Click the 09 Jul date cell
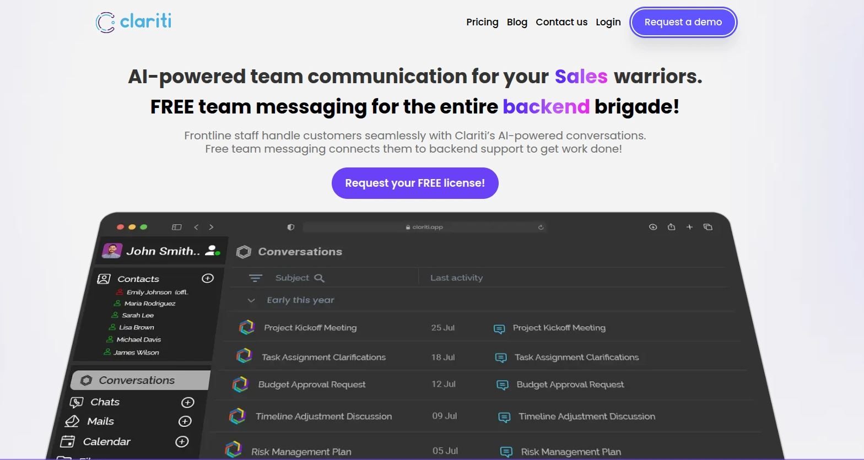The image size is (864, 460). tap(445, 416)
